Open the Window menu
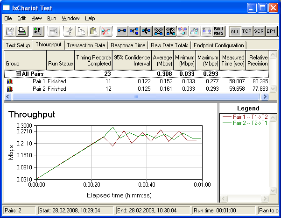The height and width of the screenshot is (218, 281). tap(70, 18)
